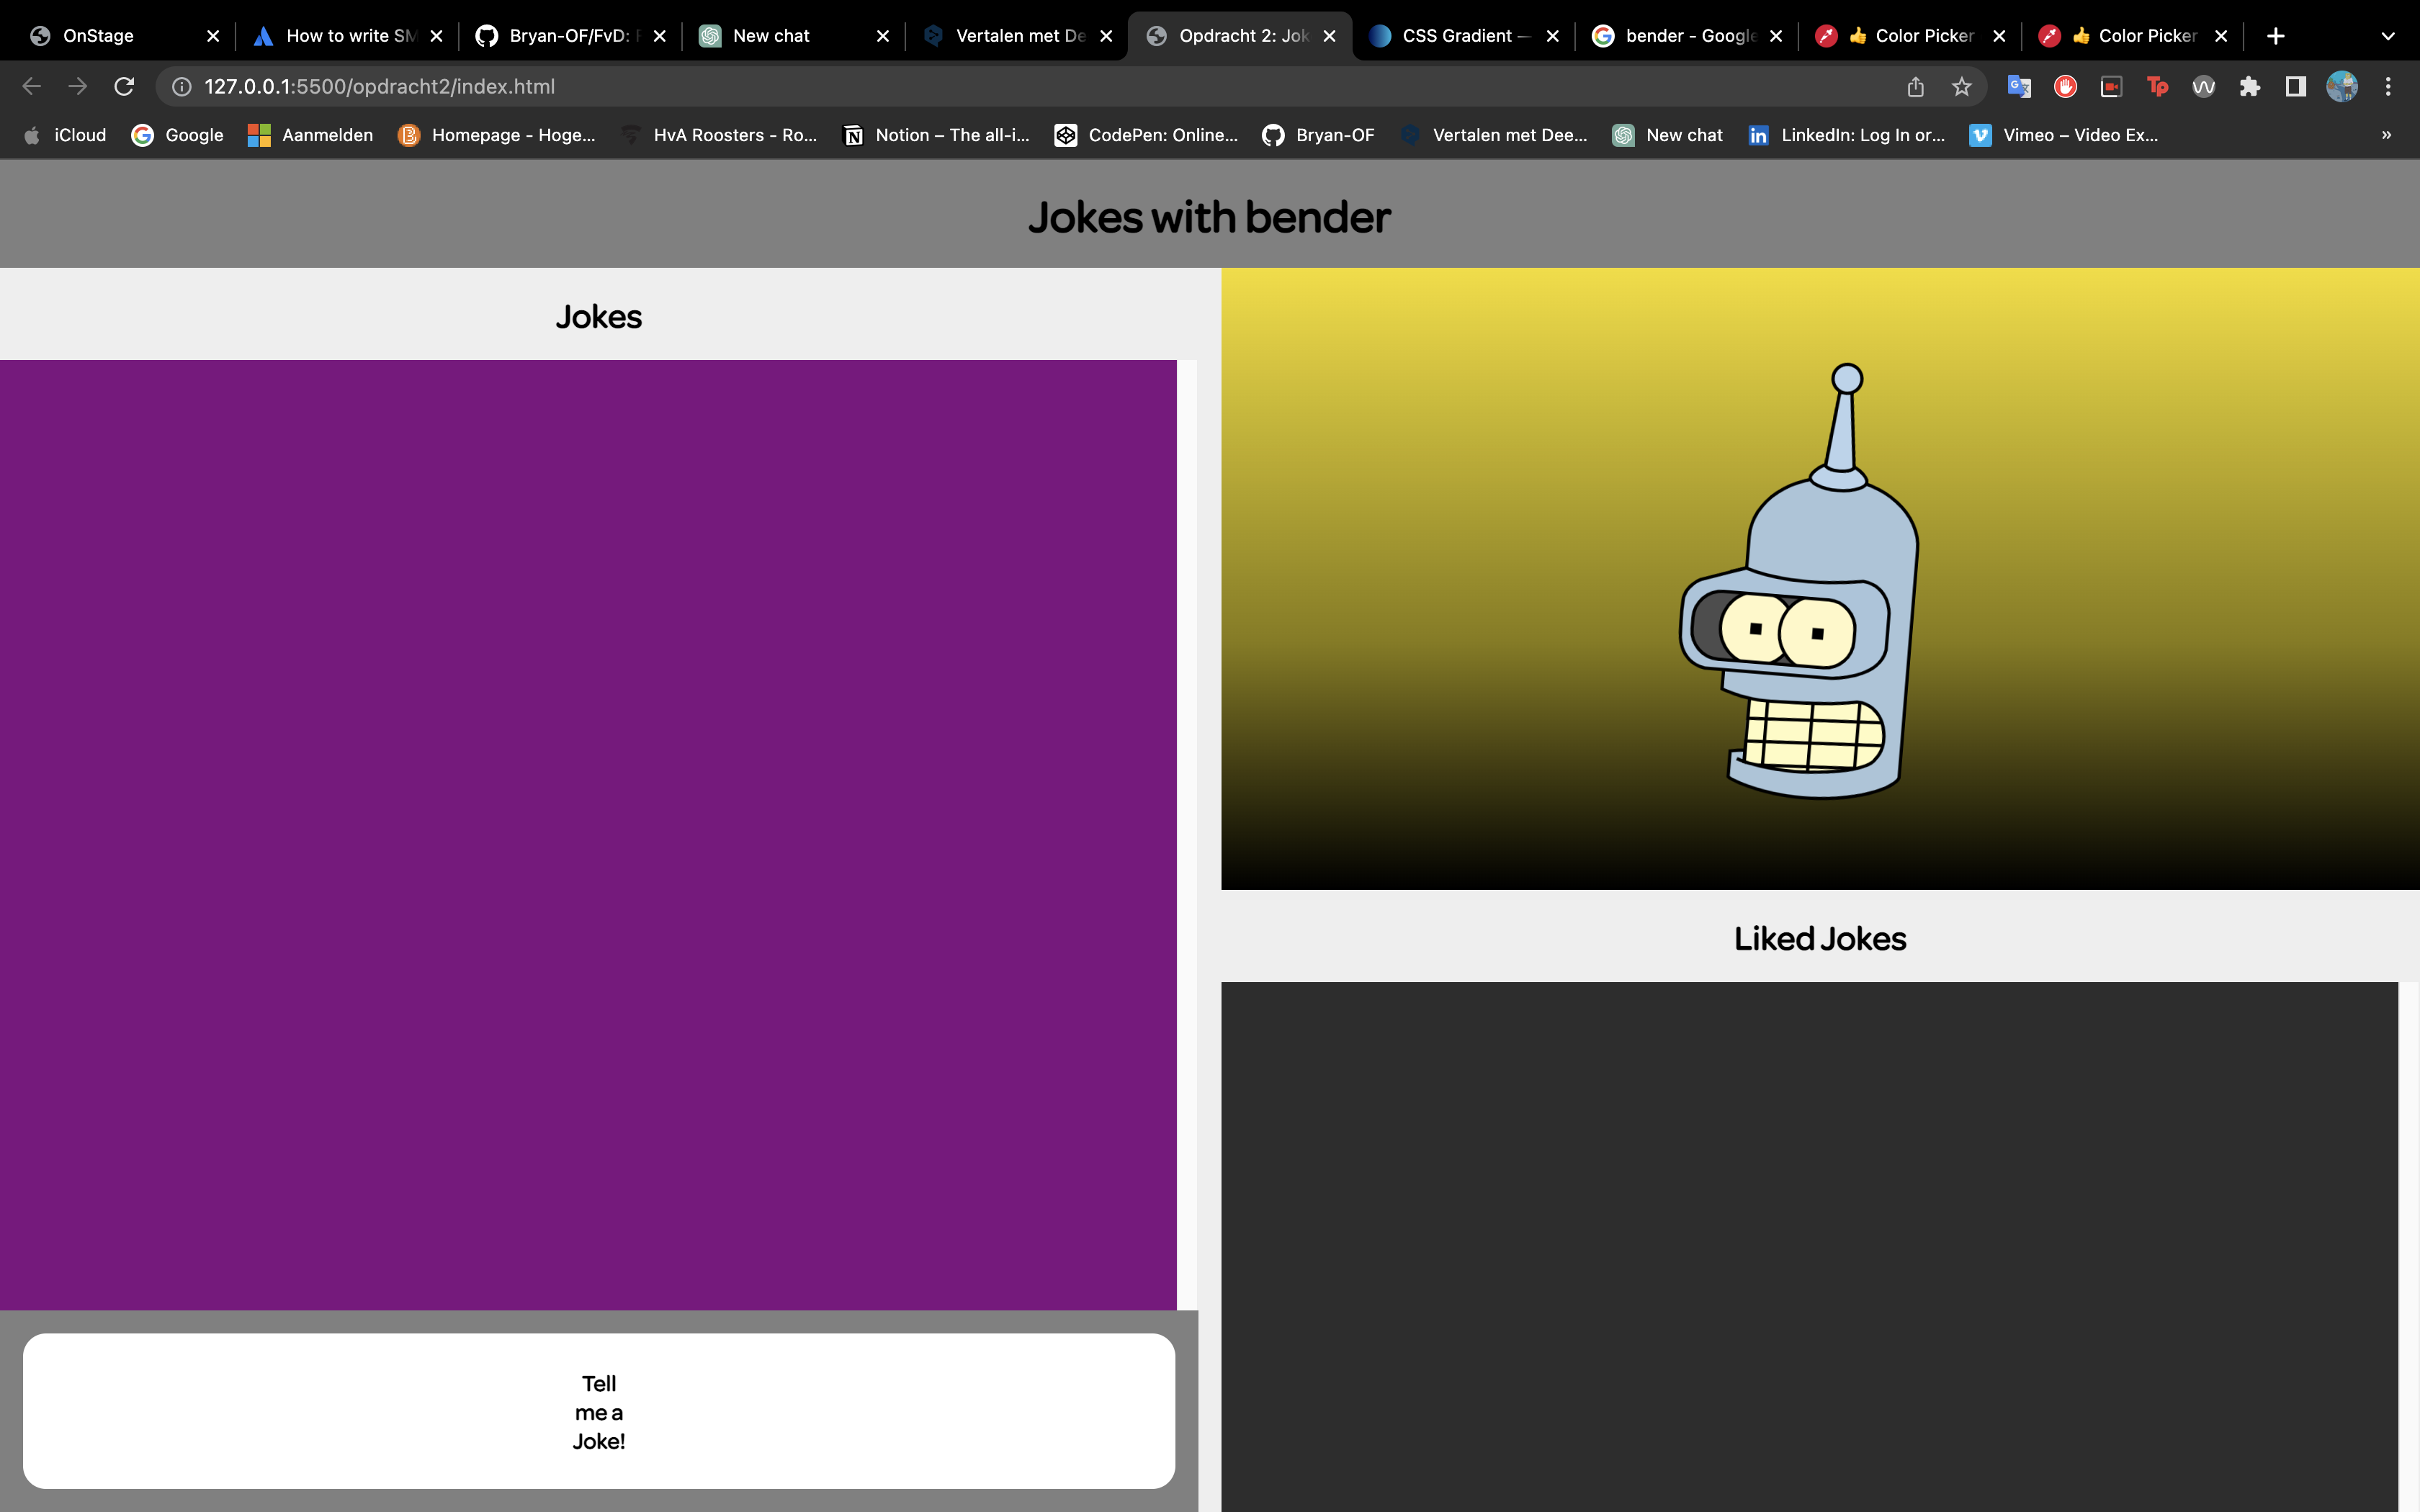
Task: Click the 'Jokes' section header text
Action: 599,315
